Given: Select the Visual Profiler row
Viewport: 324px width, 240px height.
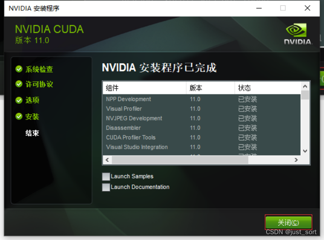Looking at the screenshot, I should pyautogui.click(x=202, y=109).
